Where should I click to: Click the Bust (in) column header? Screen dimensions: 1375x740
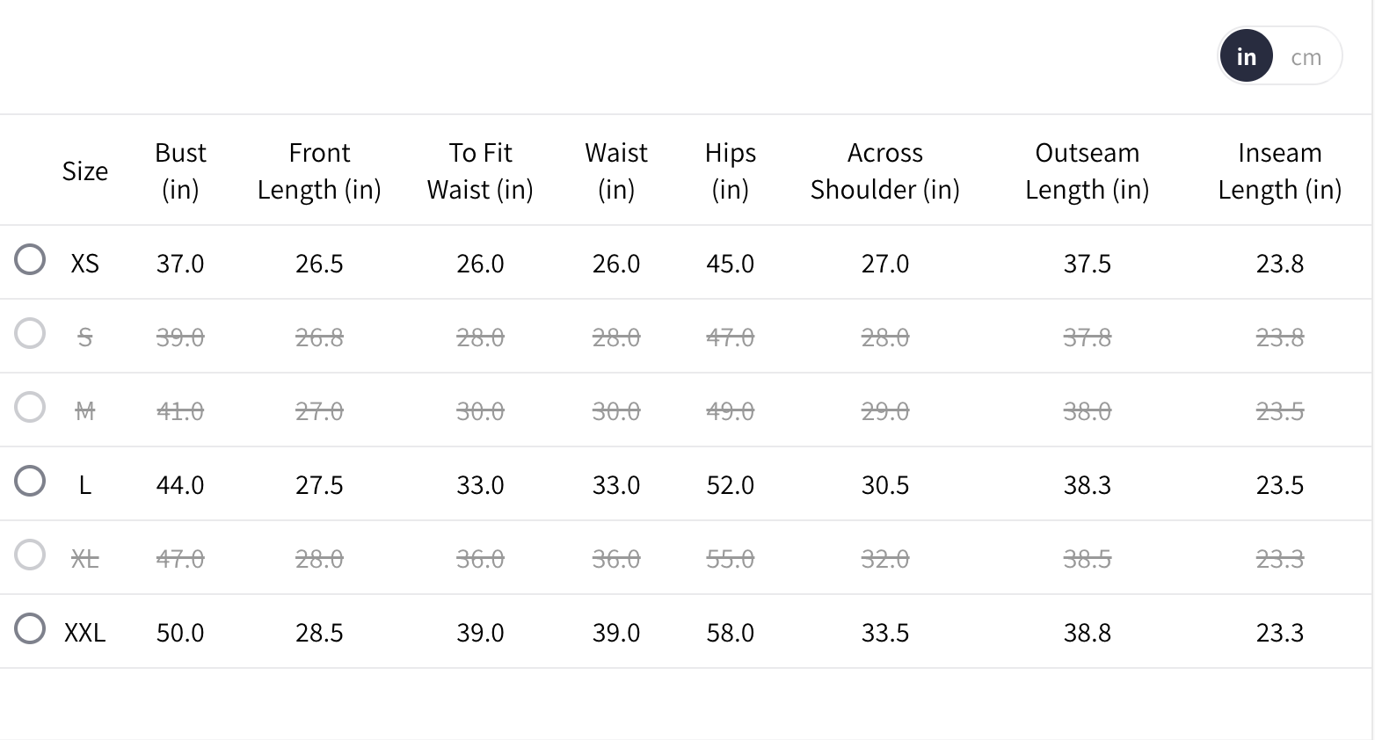click(x=180, y=171)
